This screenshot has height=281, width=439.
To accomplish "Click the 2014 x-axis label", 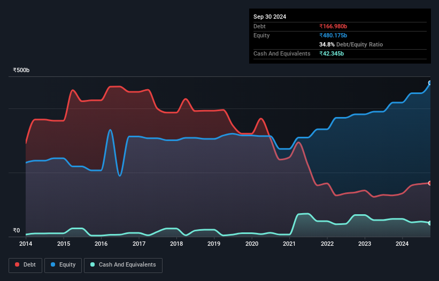I will pyautogui.click(x=26, y=244).
